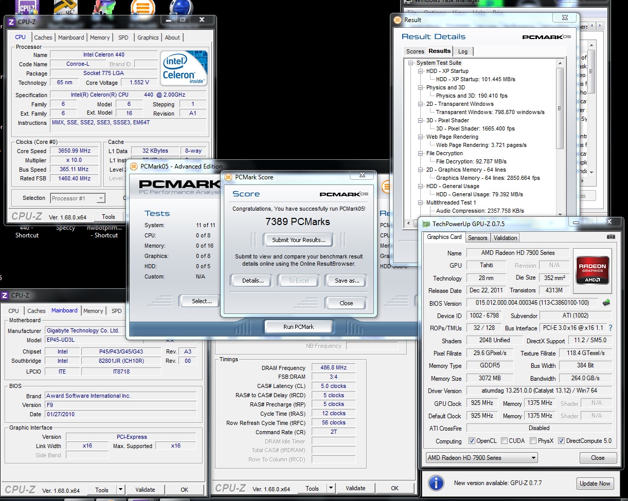This screenshot has height=501, width=628.
Task: Click Task Manager tab scroll left arrow
Action: (592, 26)
